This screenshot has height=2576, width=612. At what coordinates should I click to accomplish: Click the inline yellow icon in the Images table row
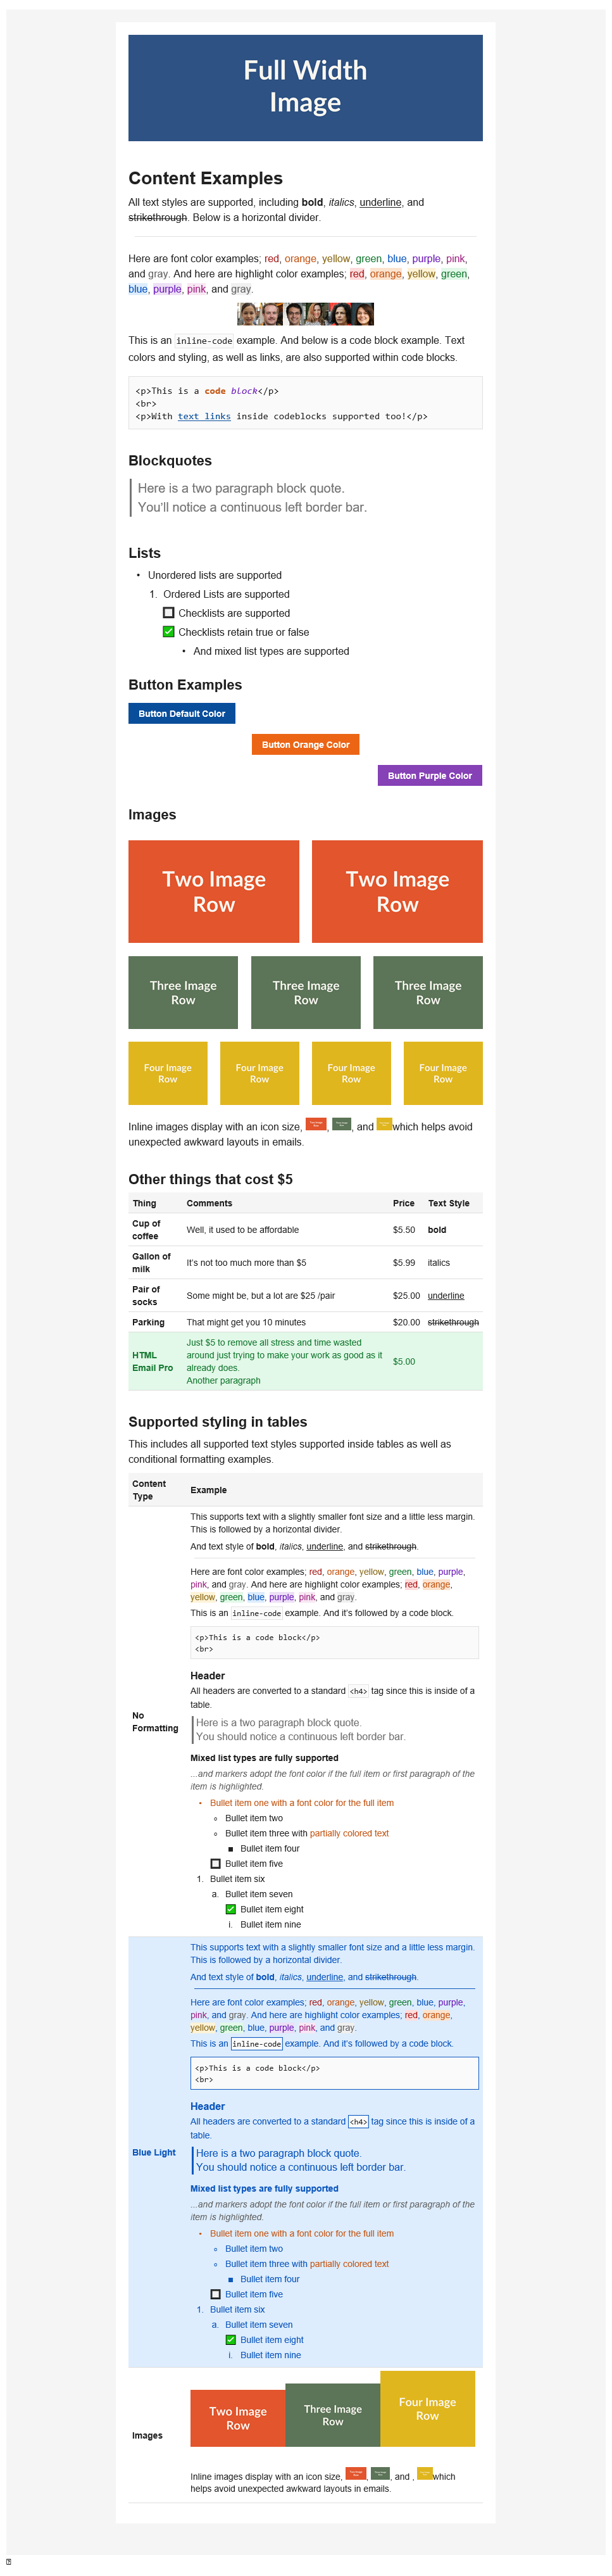point(425,2474)
